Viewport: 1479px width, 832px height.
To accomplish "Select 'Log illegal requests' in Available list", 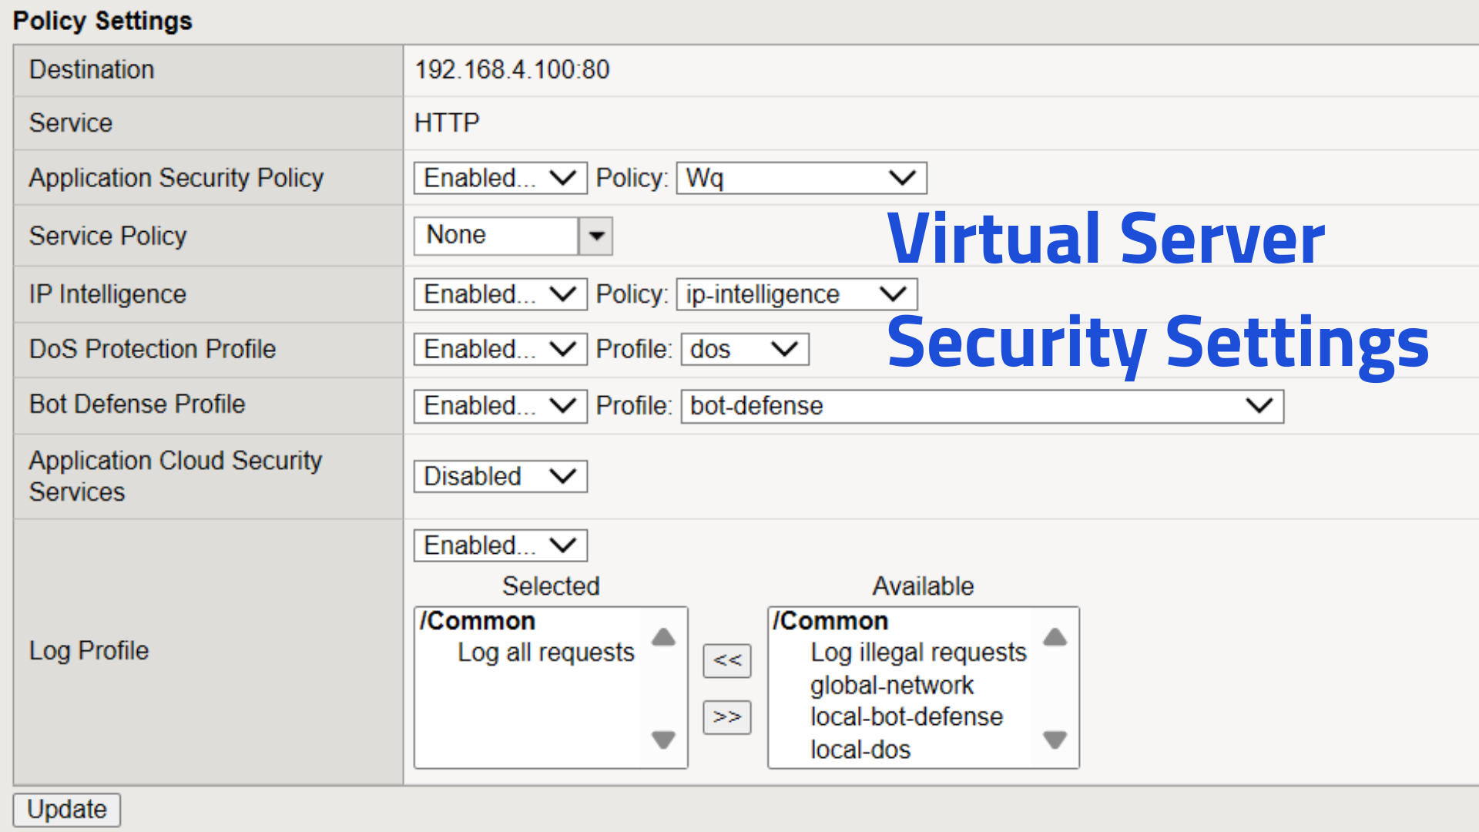I will [x=918, y=653].
